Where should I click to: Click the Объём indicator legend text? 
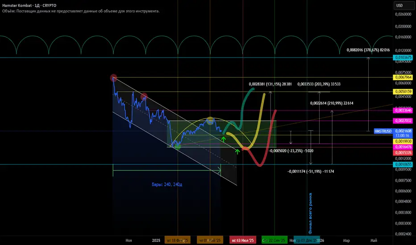pos(81,11)
